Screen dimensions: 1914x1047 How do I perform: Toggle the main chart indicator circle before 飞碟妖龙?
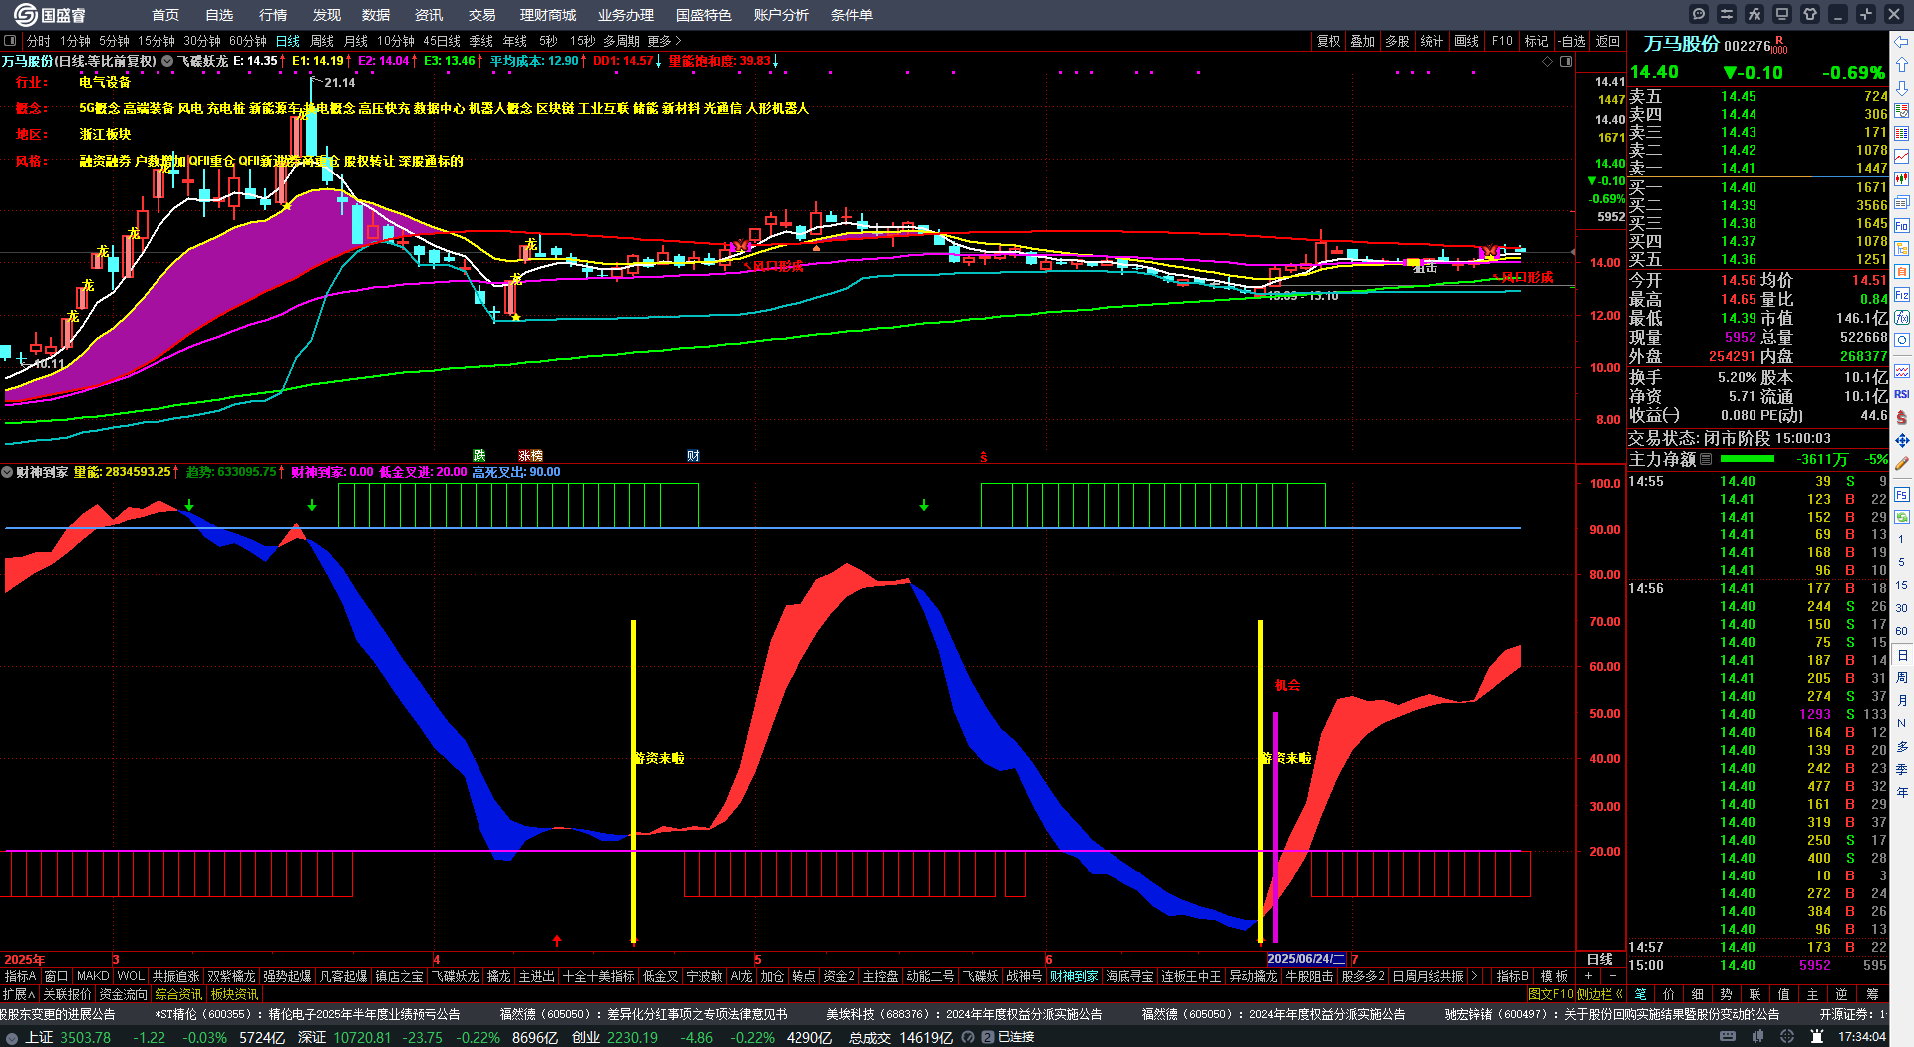pos(167,61)
